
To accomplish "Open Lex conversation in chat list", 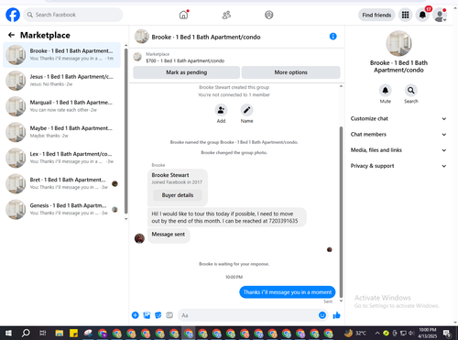I will click(61, 158).
